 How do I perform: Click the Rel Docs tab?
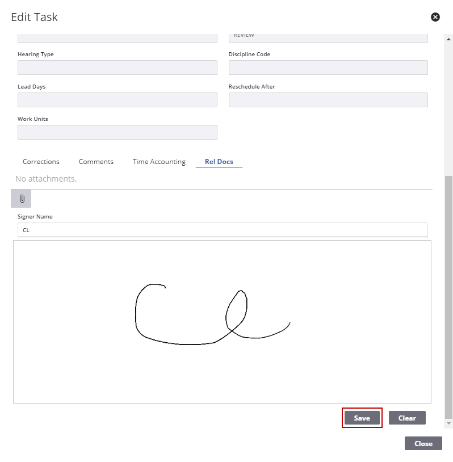pos(219,162)
